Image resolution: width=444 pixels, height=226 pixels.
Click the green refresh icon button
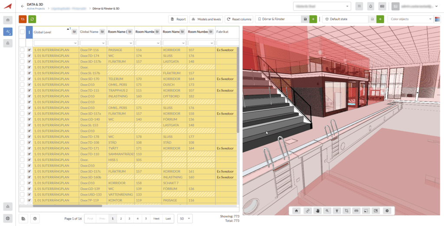(32, 19)
